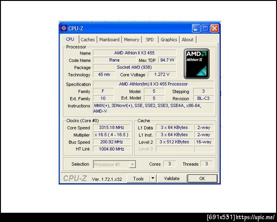Click the OK button
Image resolution: width=277 pixels, height=222 pixels.
coord(202,179)
